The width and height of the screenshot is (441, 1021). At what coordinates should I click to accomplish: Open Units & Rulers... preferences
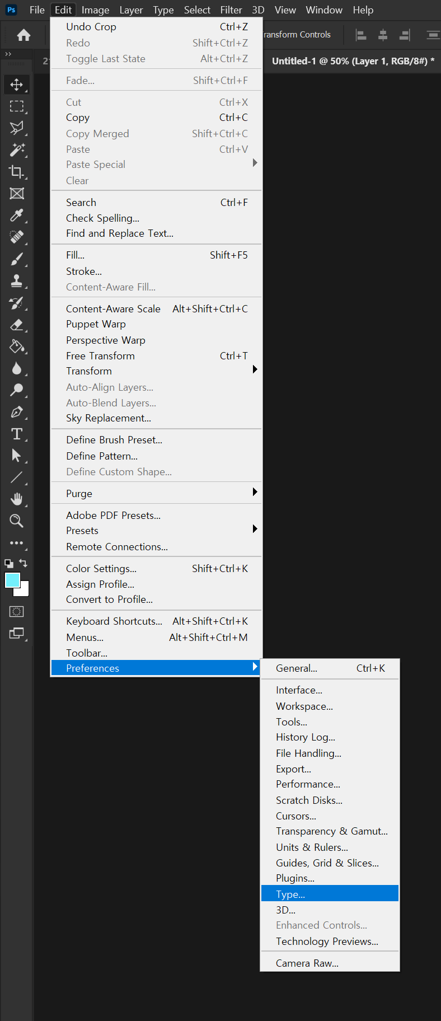click(x=330, y=847)
